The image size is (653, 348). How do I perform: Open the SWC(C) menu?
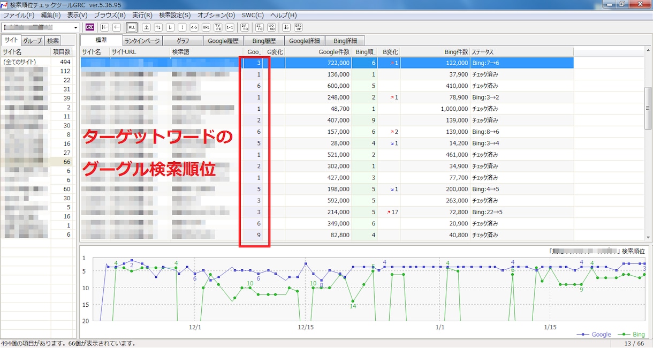[x=253, y=15]
